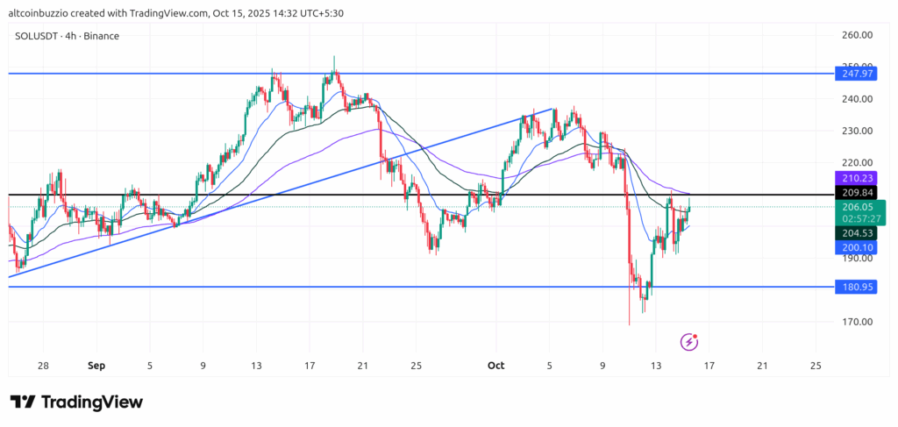This screenshot has height=427, width=898.
Task: Select the 204.53 moving average label
Action: 853,233
